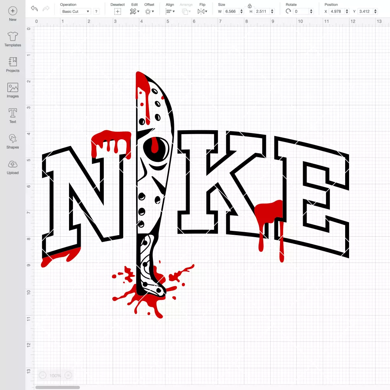390x390 pixels.
Task: Click the Redo arrow
Action: (46, 9)
